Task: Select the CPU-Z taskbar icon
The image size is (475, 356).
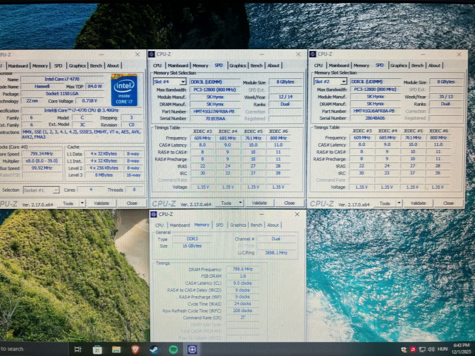Action: pos(192,349)
